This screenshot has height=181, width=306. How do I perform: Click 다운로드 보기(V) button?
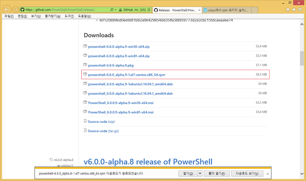tap(247, 174)
